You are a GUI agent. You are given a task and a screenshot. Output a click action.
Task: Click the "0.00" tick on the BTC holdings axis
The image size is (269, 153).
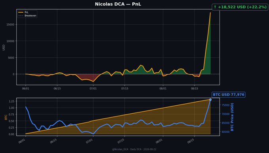[12, 134]
